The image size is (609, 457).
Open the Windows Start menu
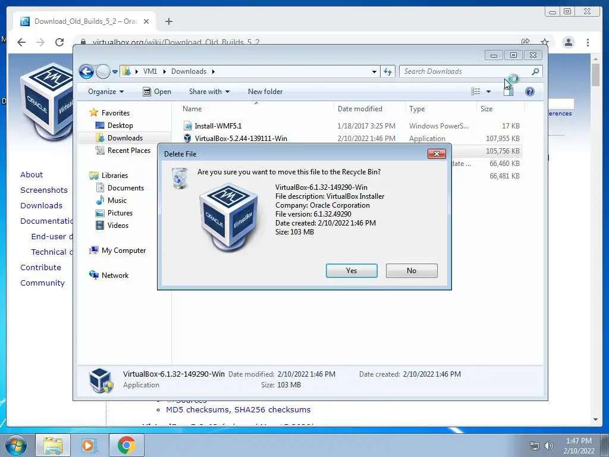point(15,445)
